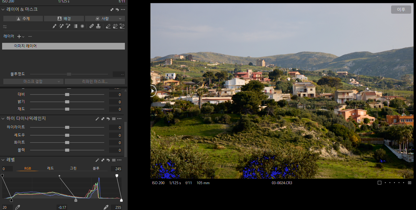Open the 사람 mask dropdown

tap(105, 19)
